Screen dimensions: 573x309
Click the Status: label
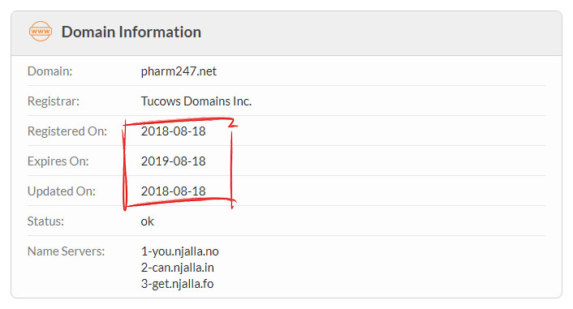tap(45, 221)
